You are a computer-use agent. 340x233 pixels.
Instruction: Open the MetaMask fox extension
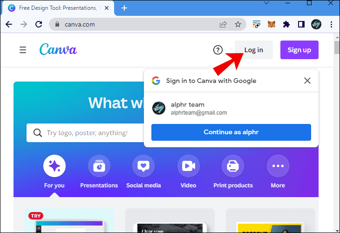tap(272, 24)
